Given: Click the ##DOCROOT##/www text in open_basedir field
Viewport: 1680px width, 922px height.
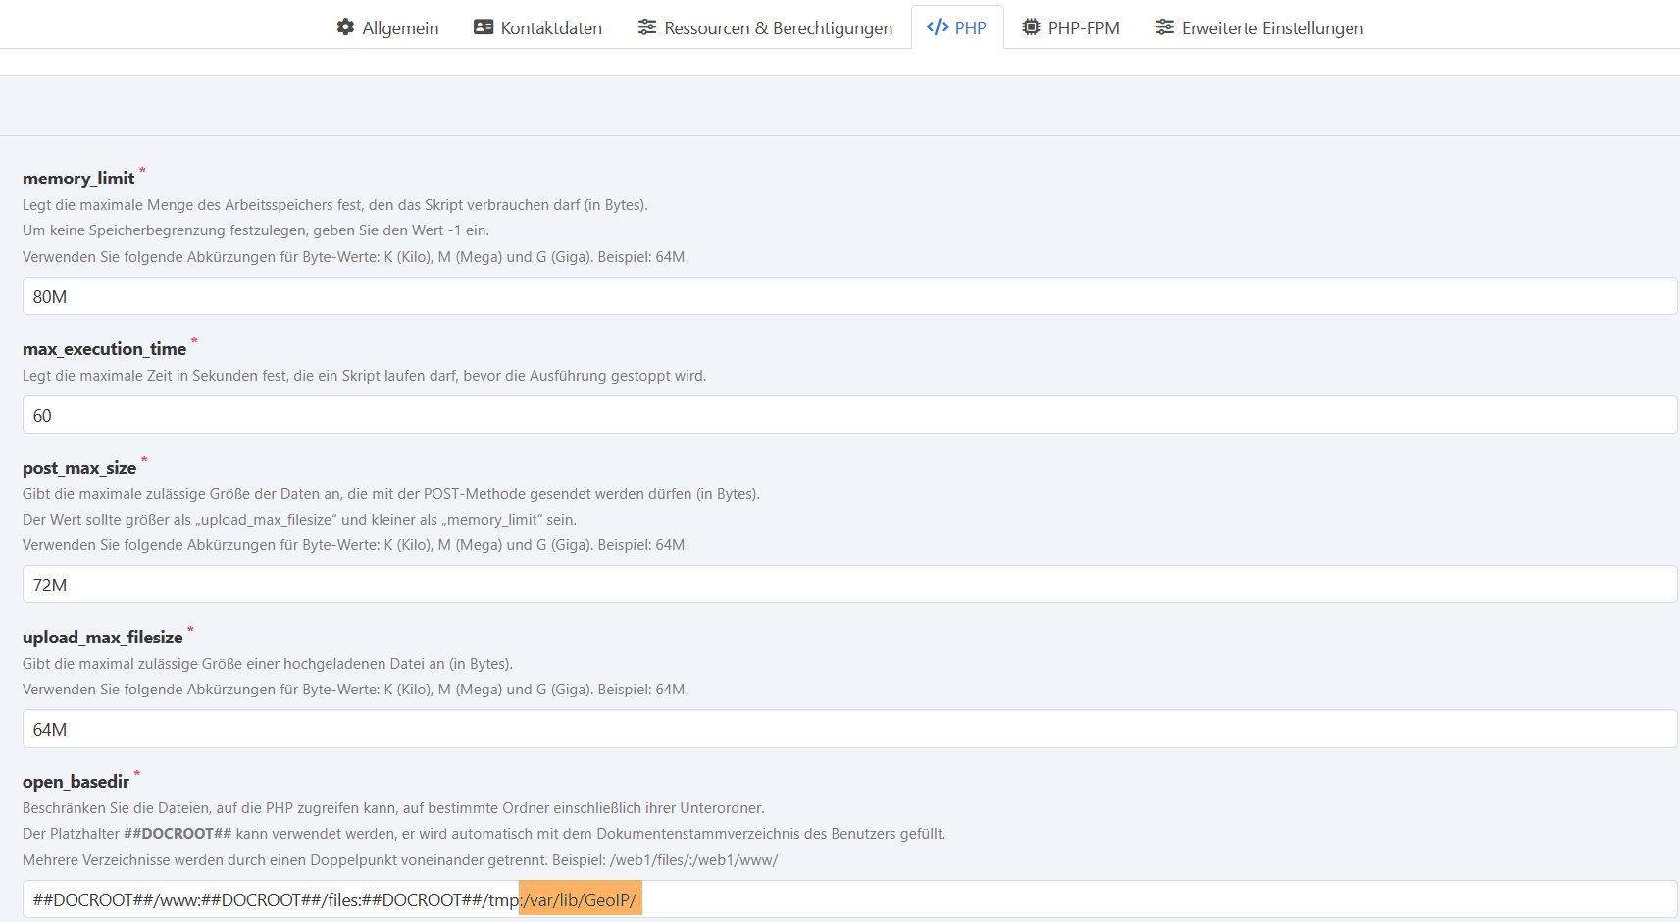Looking at the screenshot, I should [x=115, y=900].
